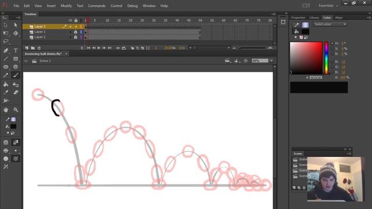Click the Edit Scene clapperboard icon
Viewport: 372px width, 209px height.
tap(227, 60)
